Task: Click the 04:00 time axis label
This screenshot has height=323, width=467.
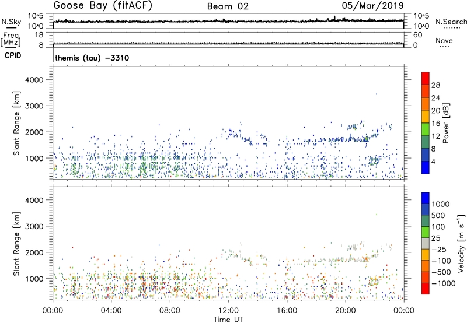Action: click(111, 311)
